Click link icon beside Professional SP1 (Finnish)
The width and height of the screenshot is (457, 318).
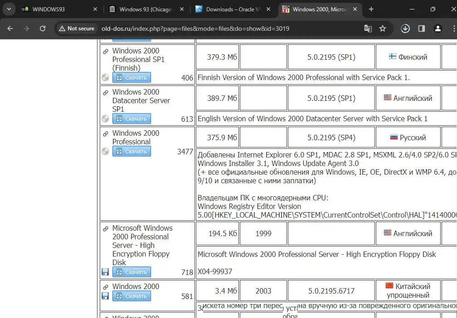[106, 52]
